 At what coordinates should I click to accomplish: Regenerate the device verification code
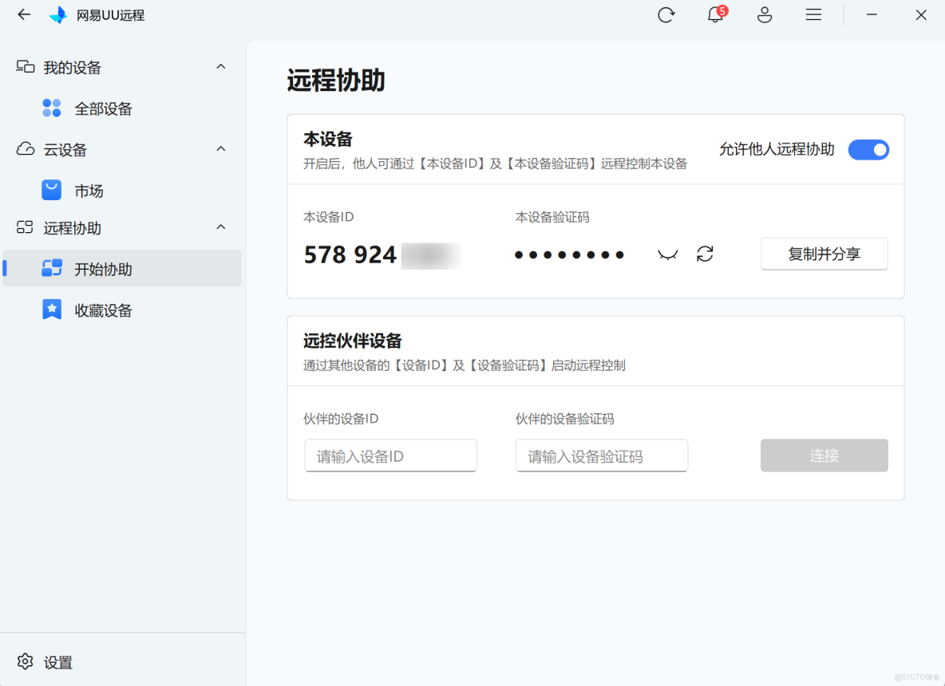[704, 254]
